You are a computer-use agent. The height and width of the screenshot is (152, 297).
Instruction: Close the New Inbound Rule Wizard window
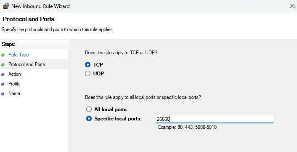click(292, 6)
